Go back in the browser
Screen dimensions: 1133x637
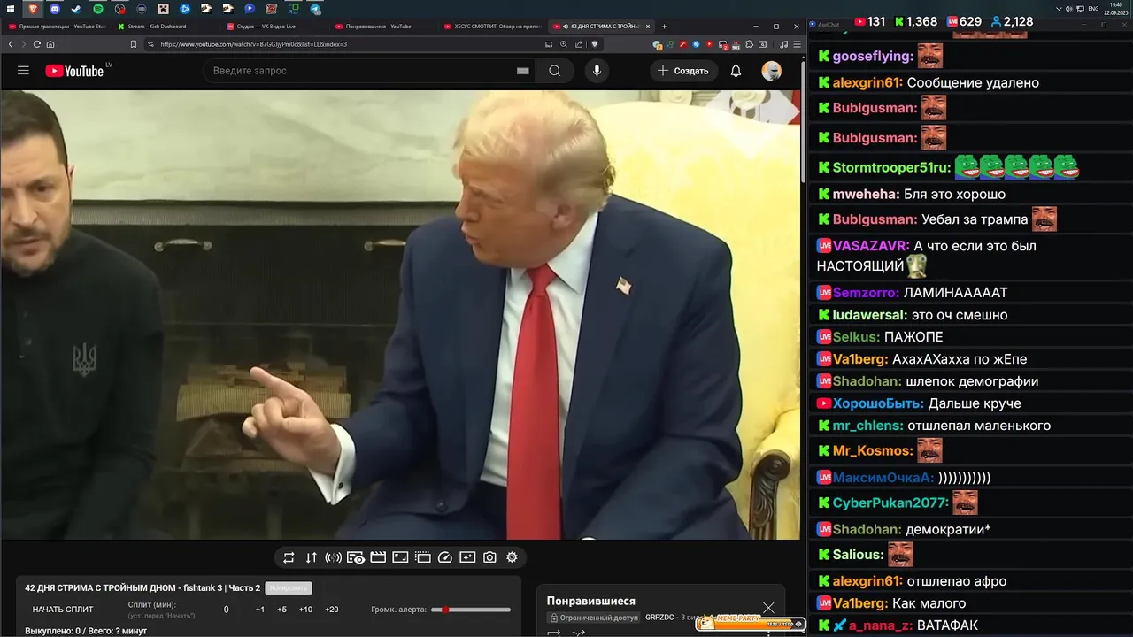[x=12, y=44]
